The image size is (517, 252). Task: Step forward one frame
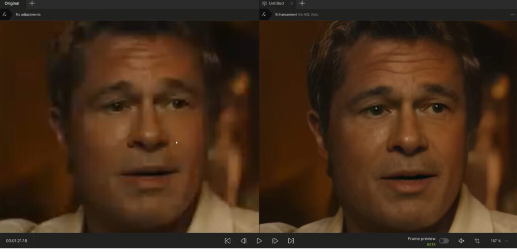275,241
